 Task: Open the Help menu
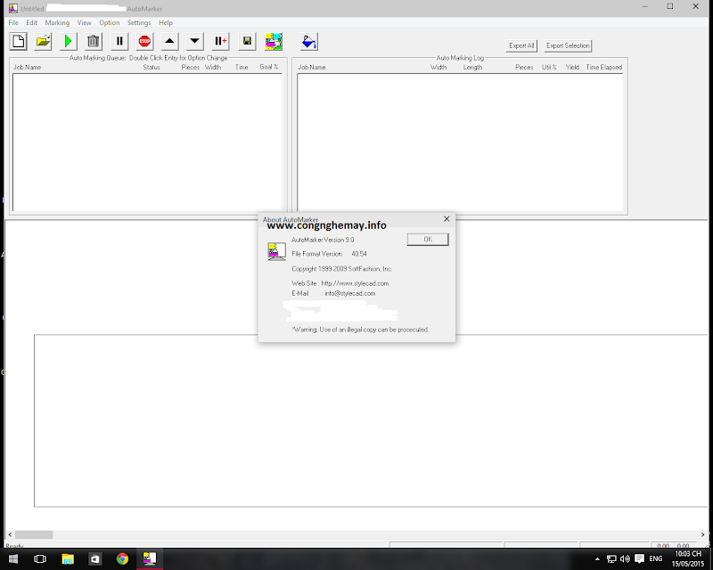166,23
